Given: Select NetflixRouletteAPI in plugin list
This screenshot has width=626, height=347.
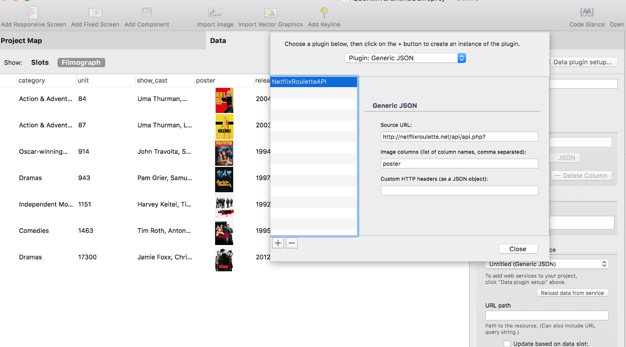Looking at the screenshot, I should (313, 82).
